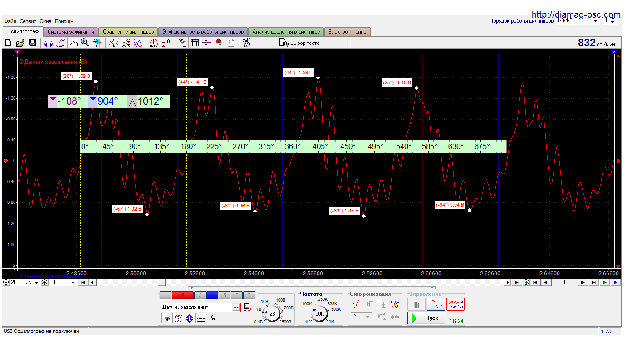
Task: Click the blue vertical invert arrows icon
Action: 190,318
